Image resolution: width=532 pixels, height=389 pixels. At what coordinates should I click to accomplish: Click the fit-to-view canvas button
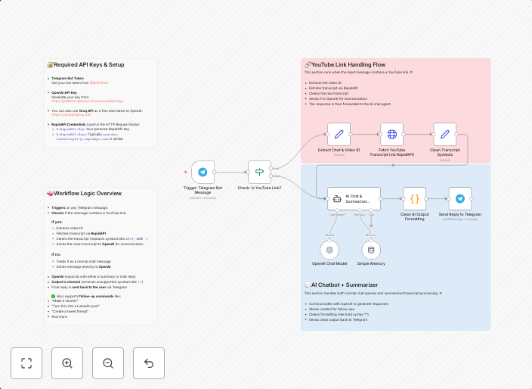26,363
